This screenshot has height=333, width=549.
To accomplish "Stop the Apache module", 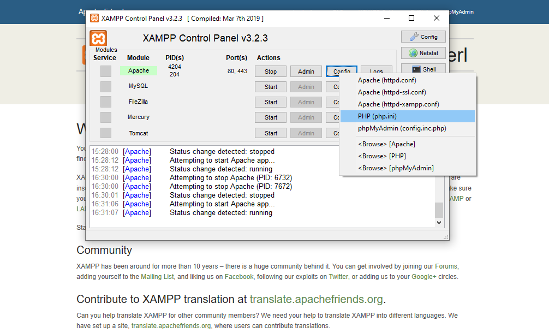I will [271, 72].
